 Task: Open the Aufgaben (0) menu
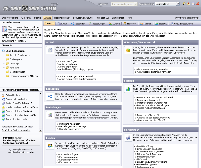102,18
